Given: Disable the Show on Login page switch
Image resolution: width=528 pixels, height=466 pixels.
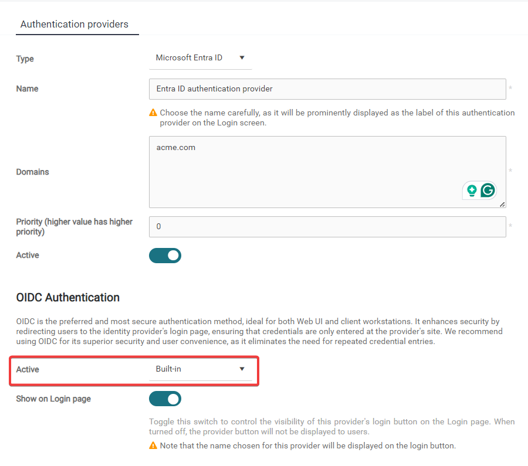Looking at the screenshot, I should point(165,399).
